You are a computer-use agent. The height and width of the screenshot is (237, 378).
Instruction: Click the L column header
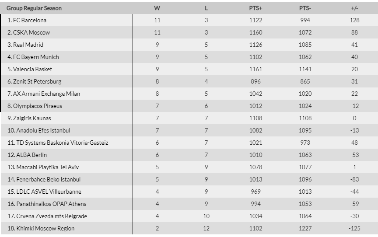pyautogui.click(x=206, y=8)
